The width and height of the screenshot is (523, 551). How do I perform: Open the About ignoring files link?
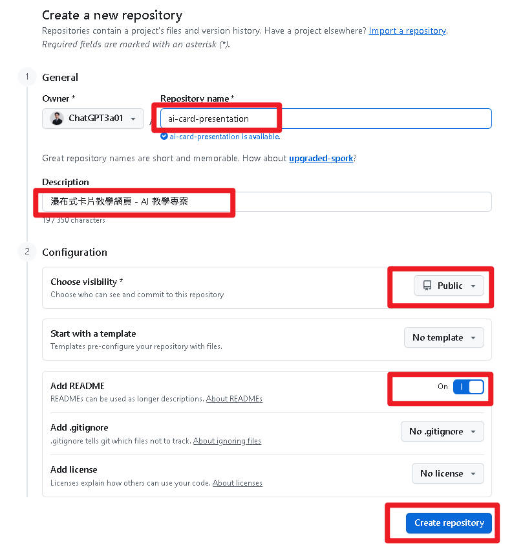(227, 441)
